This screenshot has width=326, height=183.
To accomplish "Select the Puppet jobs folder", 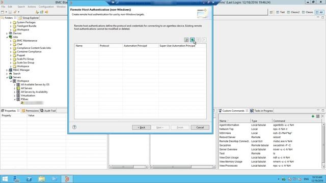I will click(x=21, y=55).
